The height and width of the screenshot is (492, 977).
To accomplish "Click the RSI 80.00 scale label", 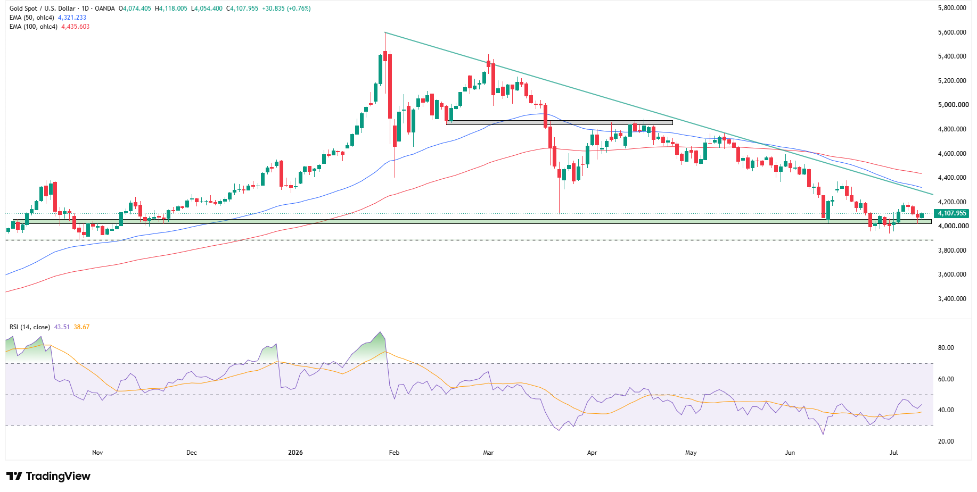I will tap(946, 348).
